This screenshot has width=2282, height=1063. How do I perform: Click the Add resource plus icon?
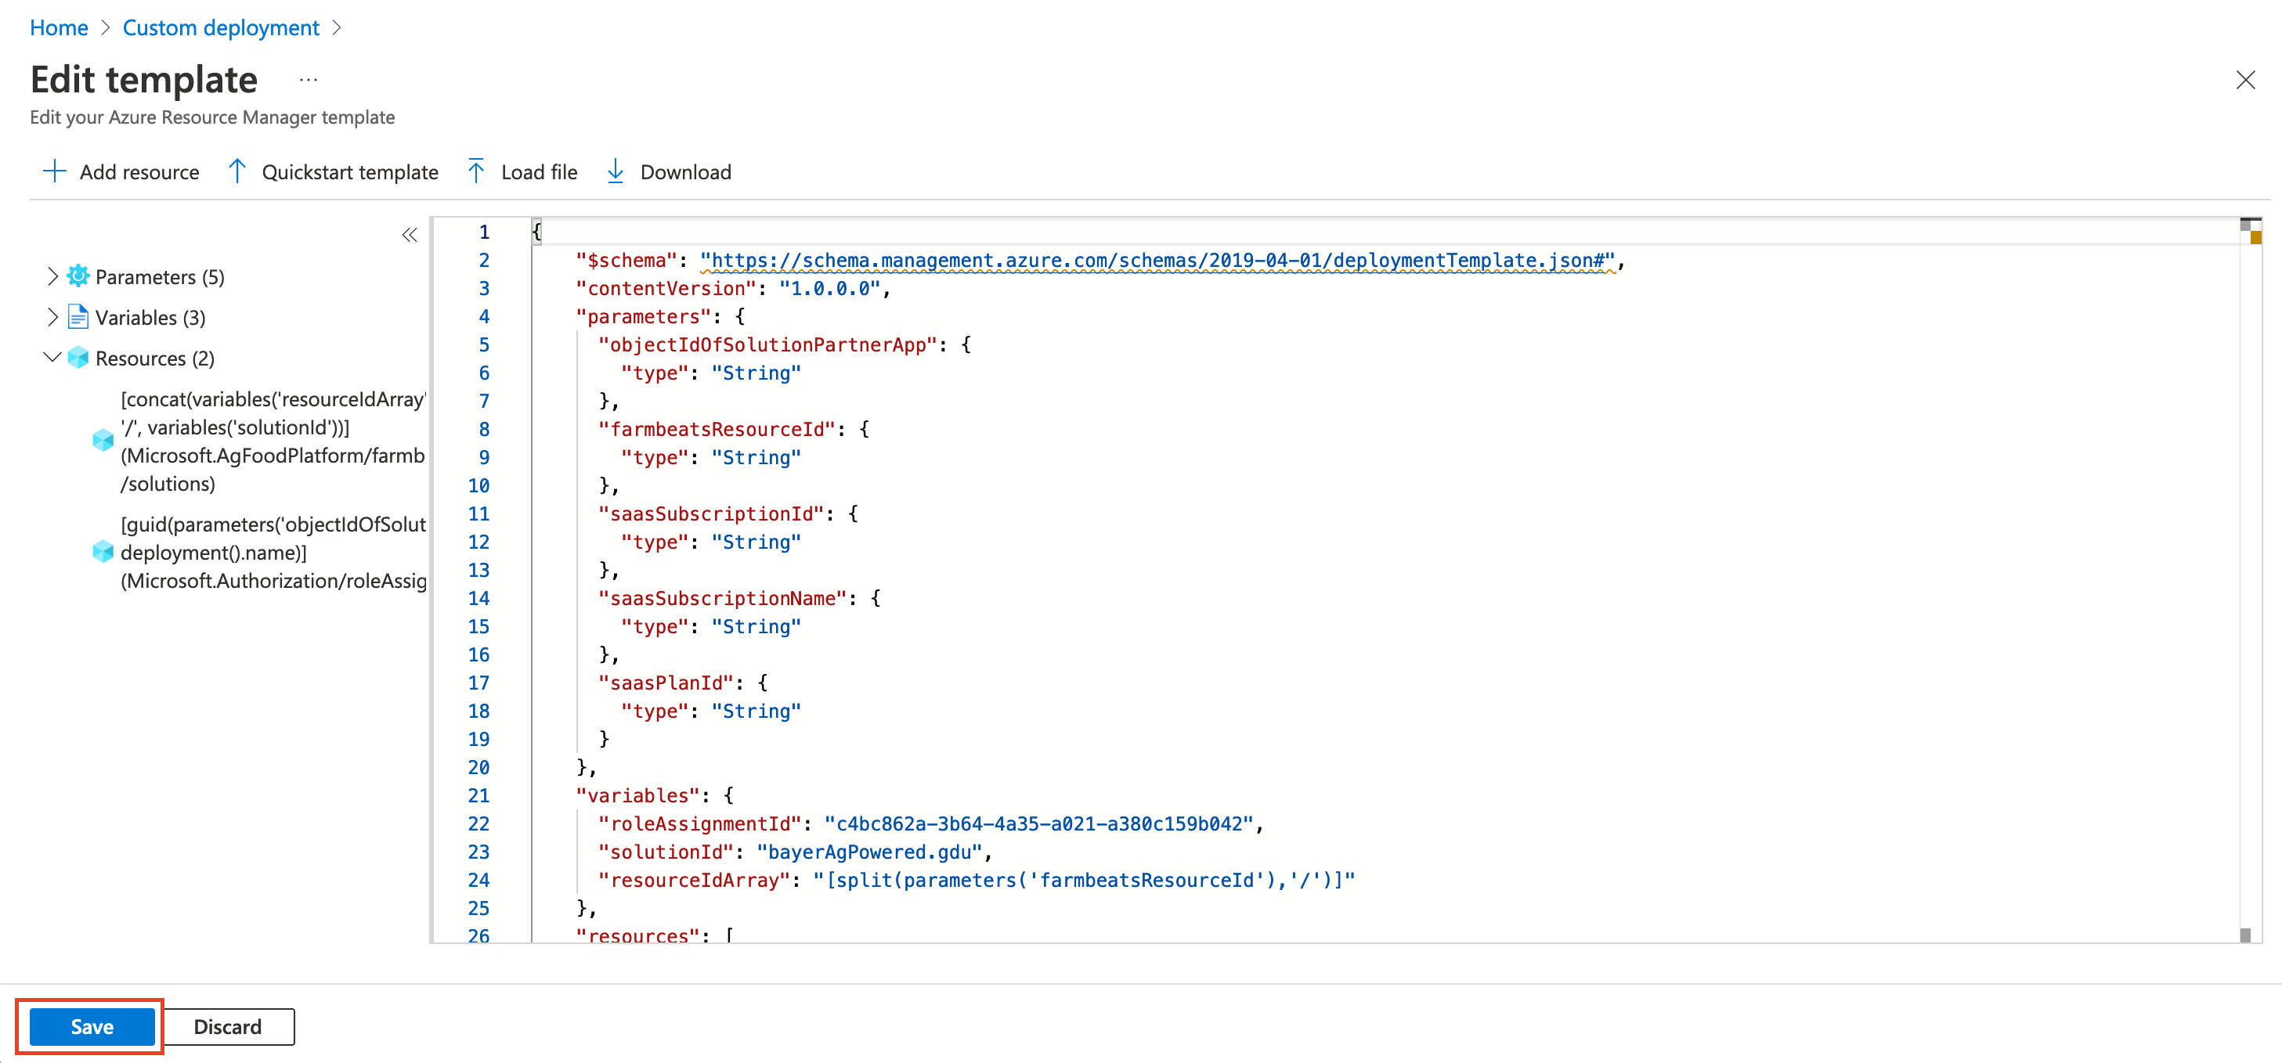(55, 171)
